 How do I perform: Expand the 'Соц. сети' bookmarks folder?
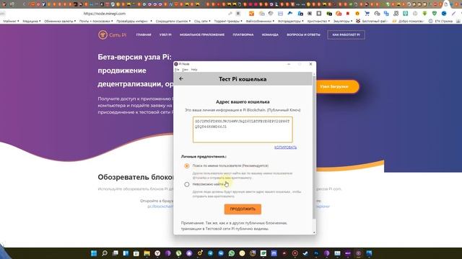(202, 21)
